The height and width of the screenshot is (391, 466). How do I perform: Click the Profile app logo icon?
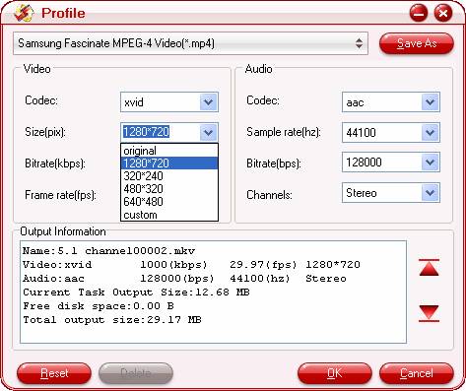coord(24,13)
